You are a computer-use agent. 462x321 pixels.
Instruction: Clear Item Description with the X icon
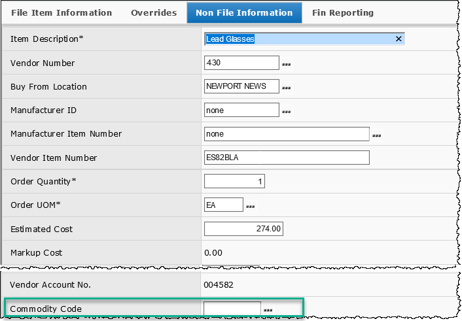[x=398, y=39]
